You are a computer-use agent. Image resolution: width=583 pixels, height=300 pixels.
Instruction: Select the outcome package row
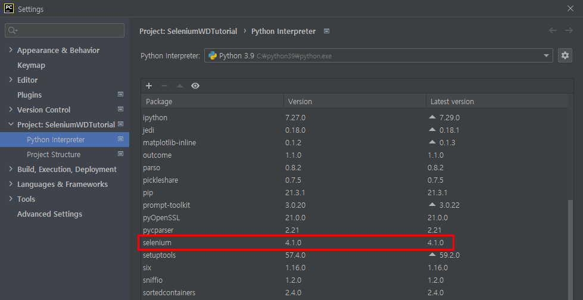[x=354, y=155]
